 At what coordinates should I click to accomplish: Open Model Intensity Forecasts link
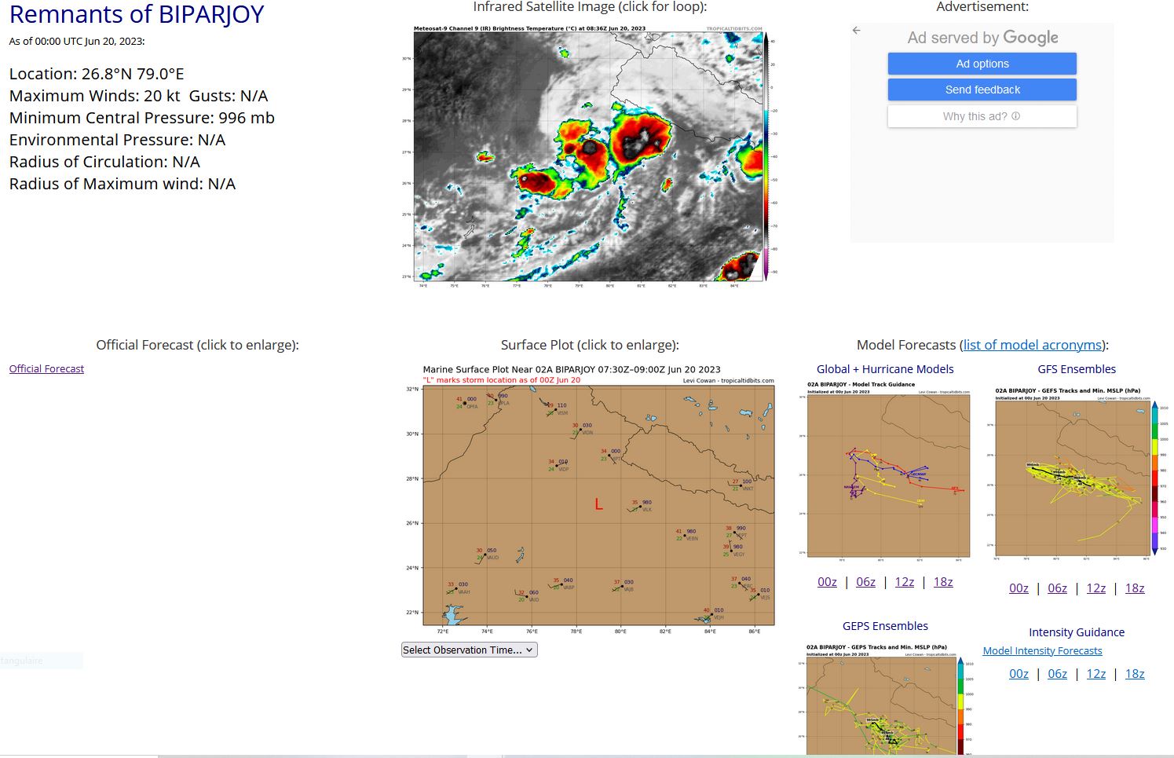coord(1042,650)
